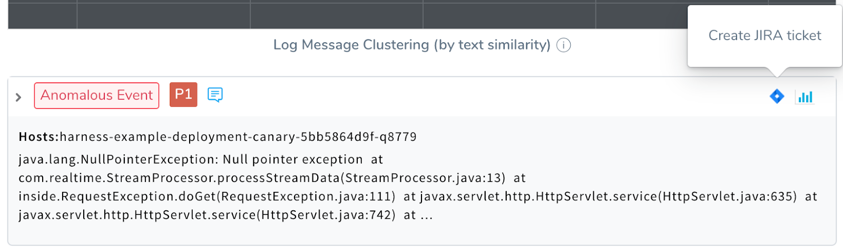Image resolution: width=843 pixels, height=252 pixels.
Task: Open the comment feedback icon beside P1
Action: click(x=215, y=95)
